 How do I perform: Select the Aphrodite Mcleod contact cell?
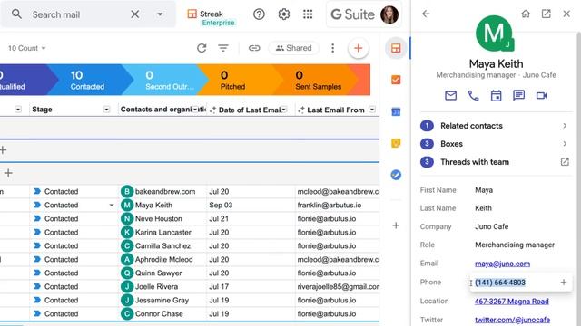[162, 260]
